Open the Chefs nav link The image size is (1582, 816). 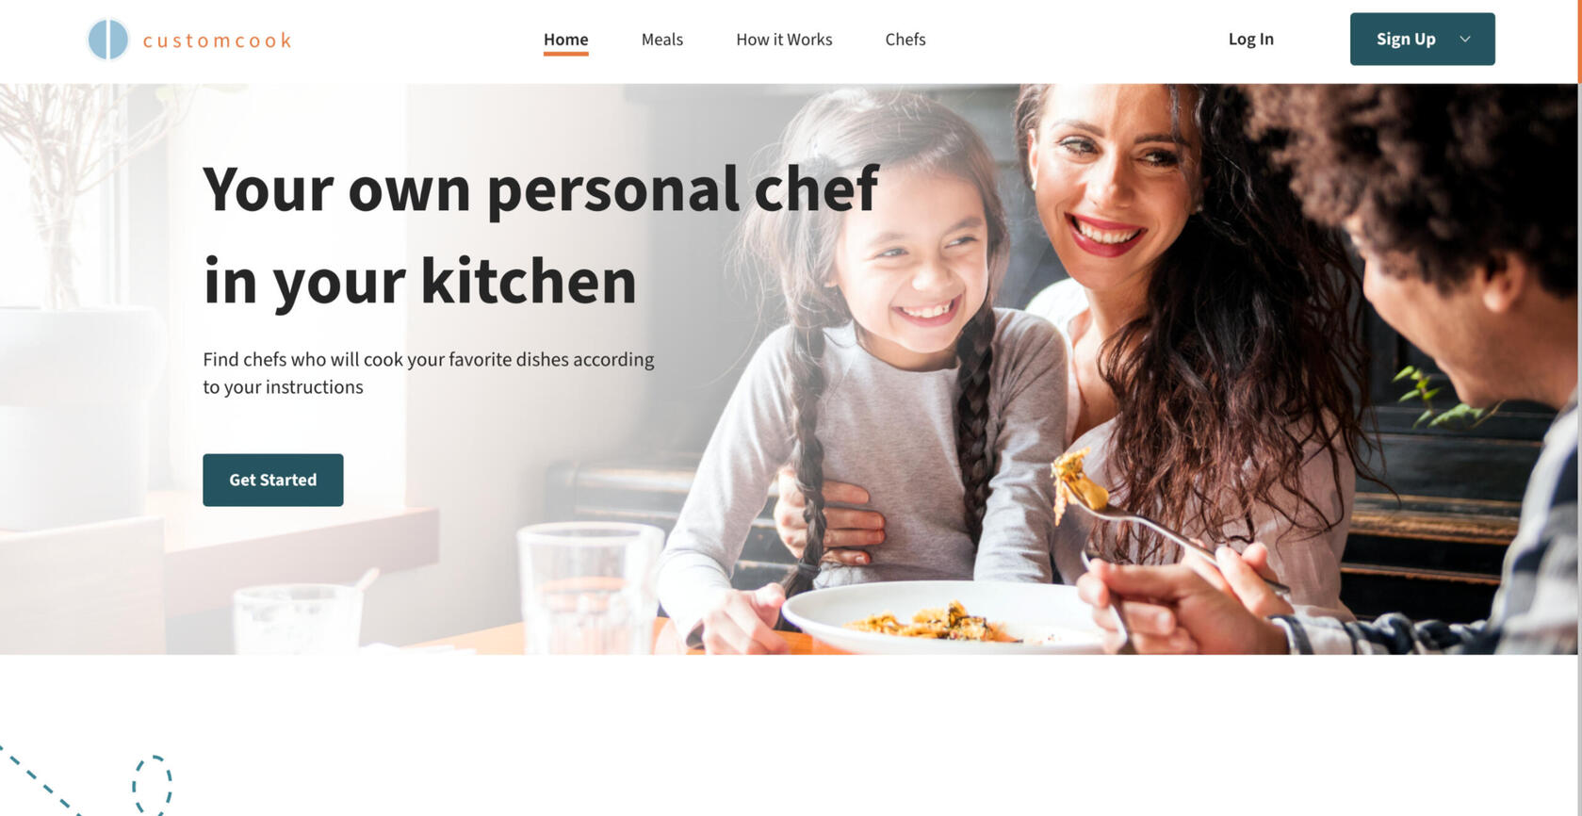click(x=905, y=40)
